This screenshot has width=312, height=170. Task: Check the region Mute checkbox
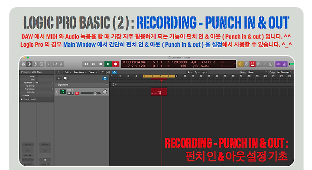[36, 76]
